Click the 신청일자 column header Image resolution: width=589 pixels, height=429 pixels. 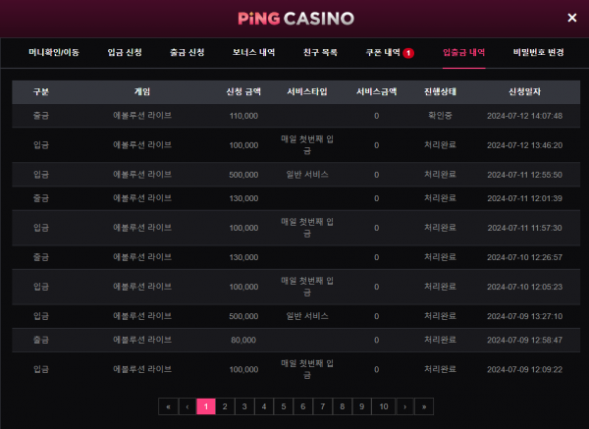pyautogui.click(x=524, y=91)
